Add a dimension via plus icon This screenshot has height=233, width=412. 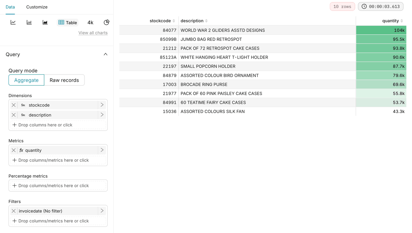click(14, 125)
